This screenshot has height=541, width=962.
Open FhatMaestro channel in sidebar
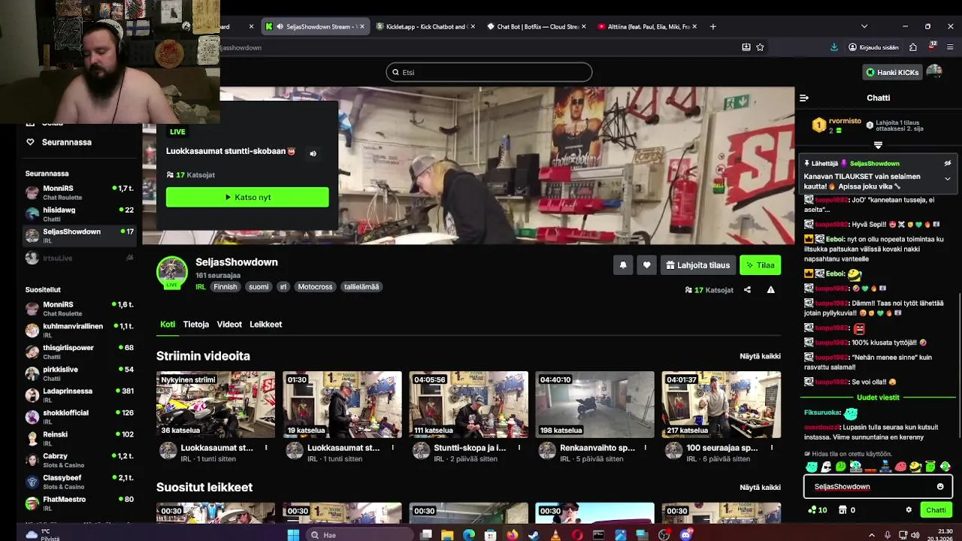point(79,503)
